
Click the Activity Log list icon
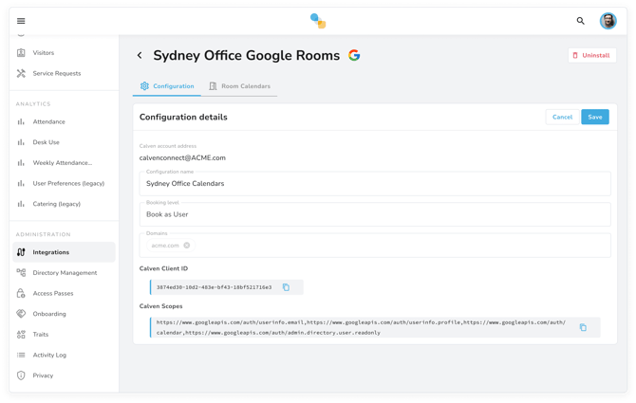click(x=21, y=355)
